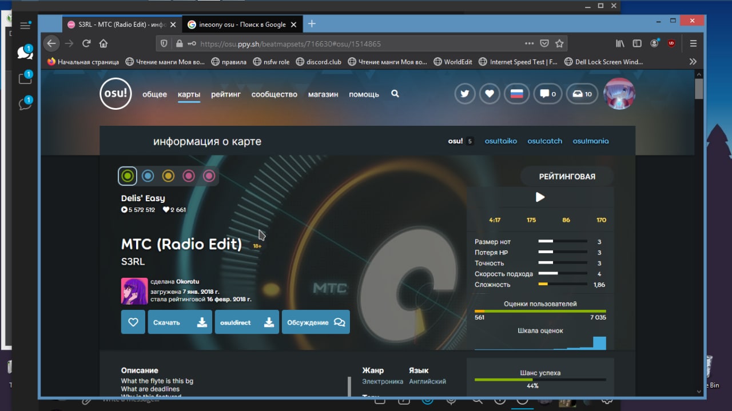This screenshot has height=411, width=732.
Task: Open hamburger menu in left messenger sidebar
Action: click(25, 25)
